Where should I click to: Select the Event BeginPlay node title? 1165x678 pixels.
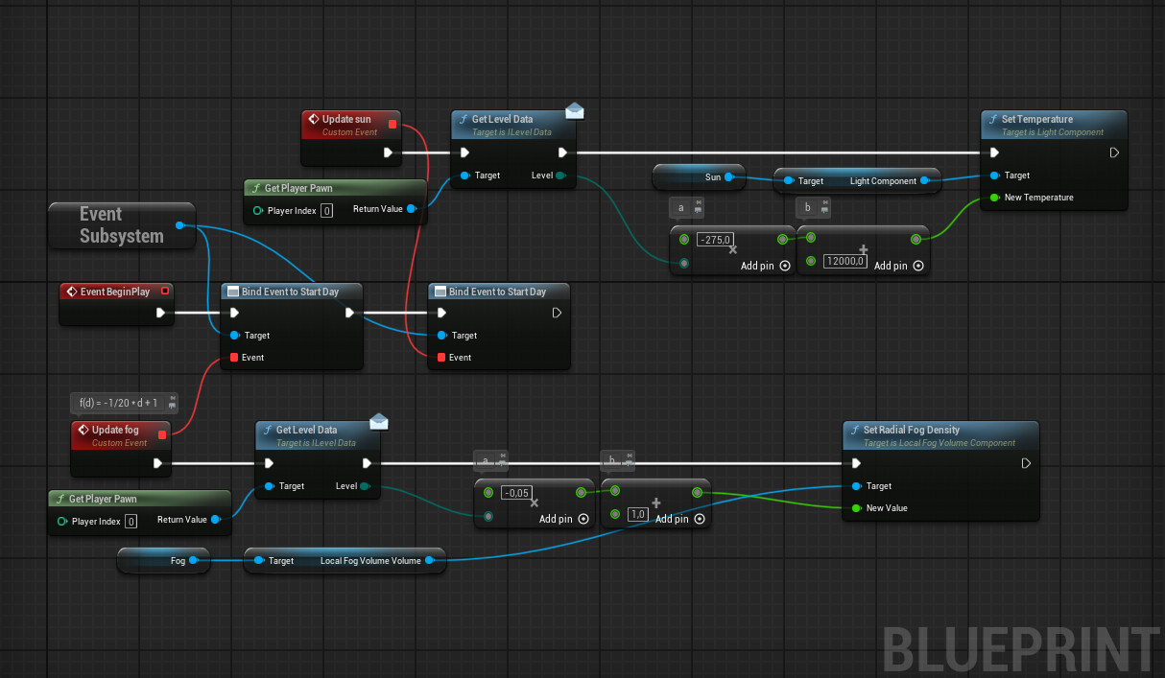[115, 291]
